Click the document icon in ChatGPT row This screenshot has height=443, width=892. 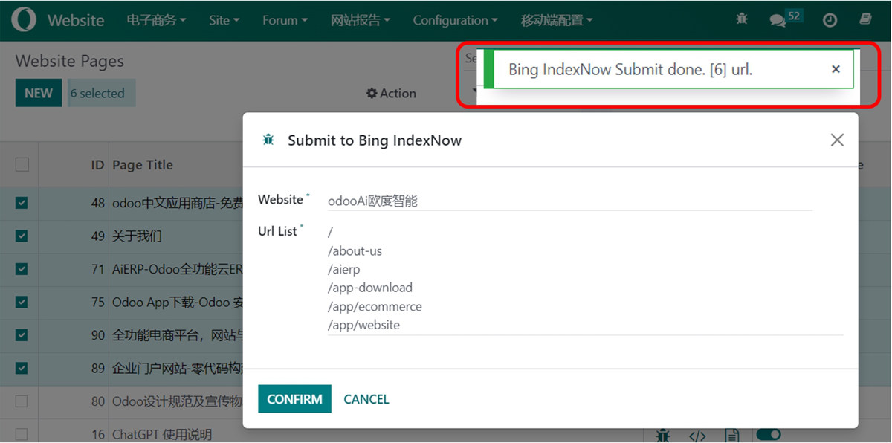pyautogui.click(x=732, y=435)
